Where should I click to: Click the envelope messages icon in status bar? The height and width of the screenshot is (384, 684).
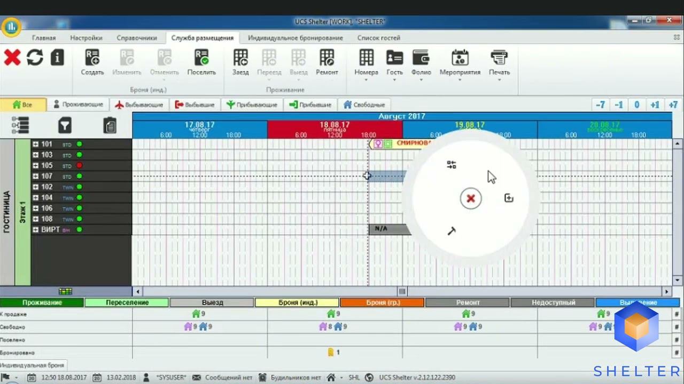click(x=197, y=377)
